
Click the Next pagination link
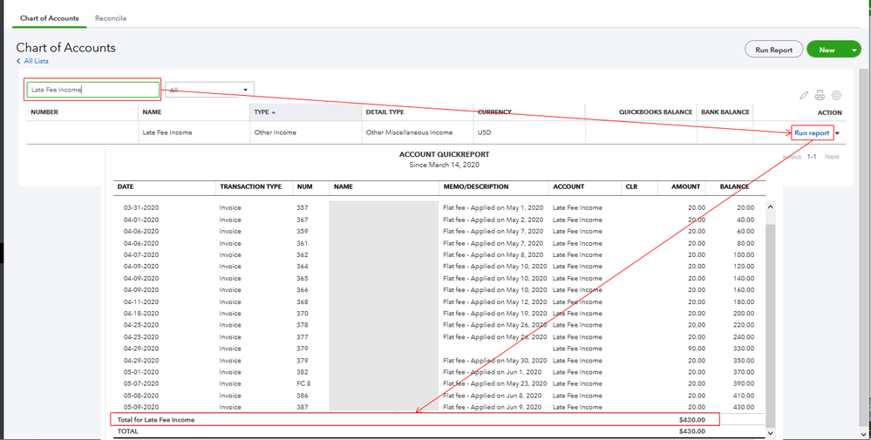(832, 157)
